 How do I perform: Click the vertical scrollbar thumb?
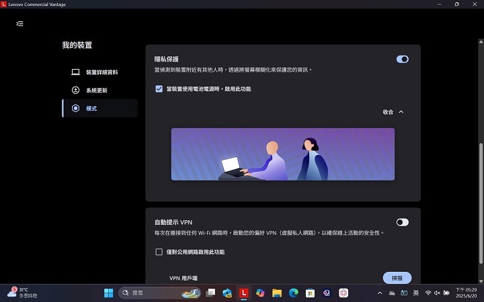481,203
